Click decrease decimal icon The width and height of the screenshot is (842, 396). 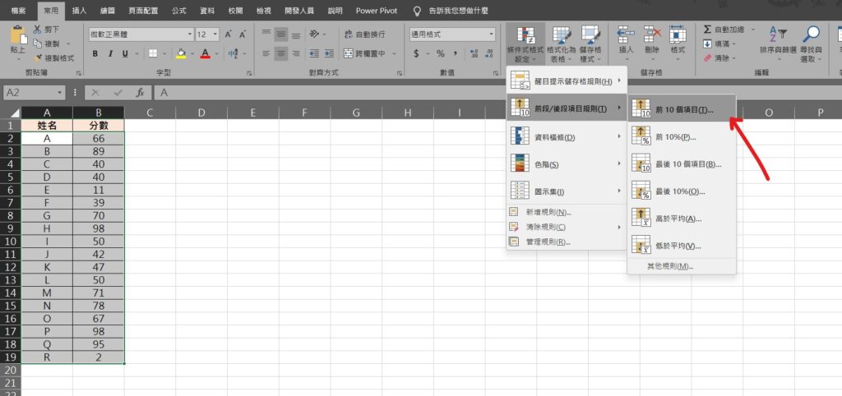pyautogui.click(x=488, y=53)
